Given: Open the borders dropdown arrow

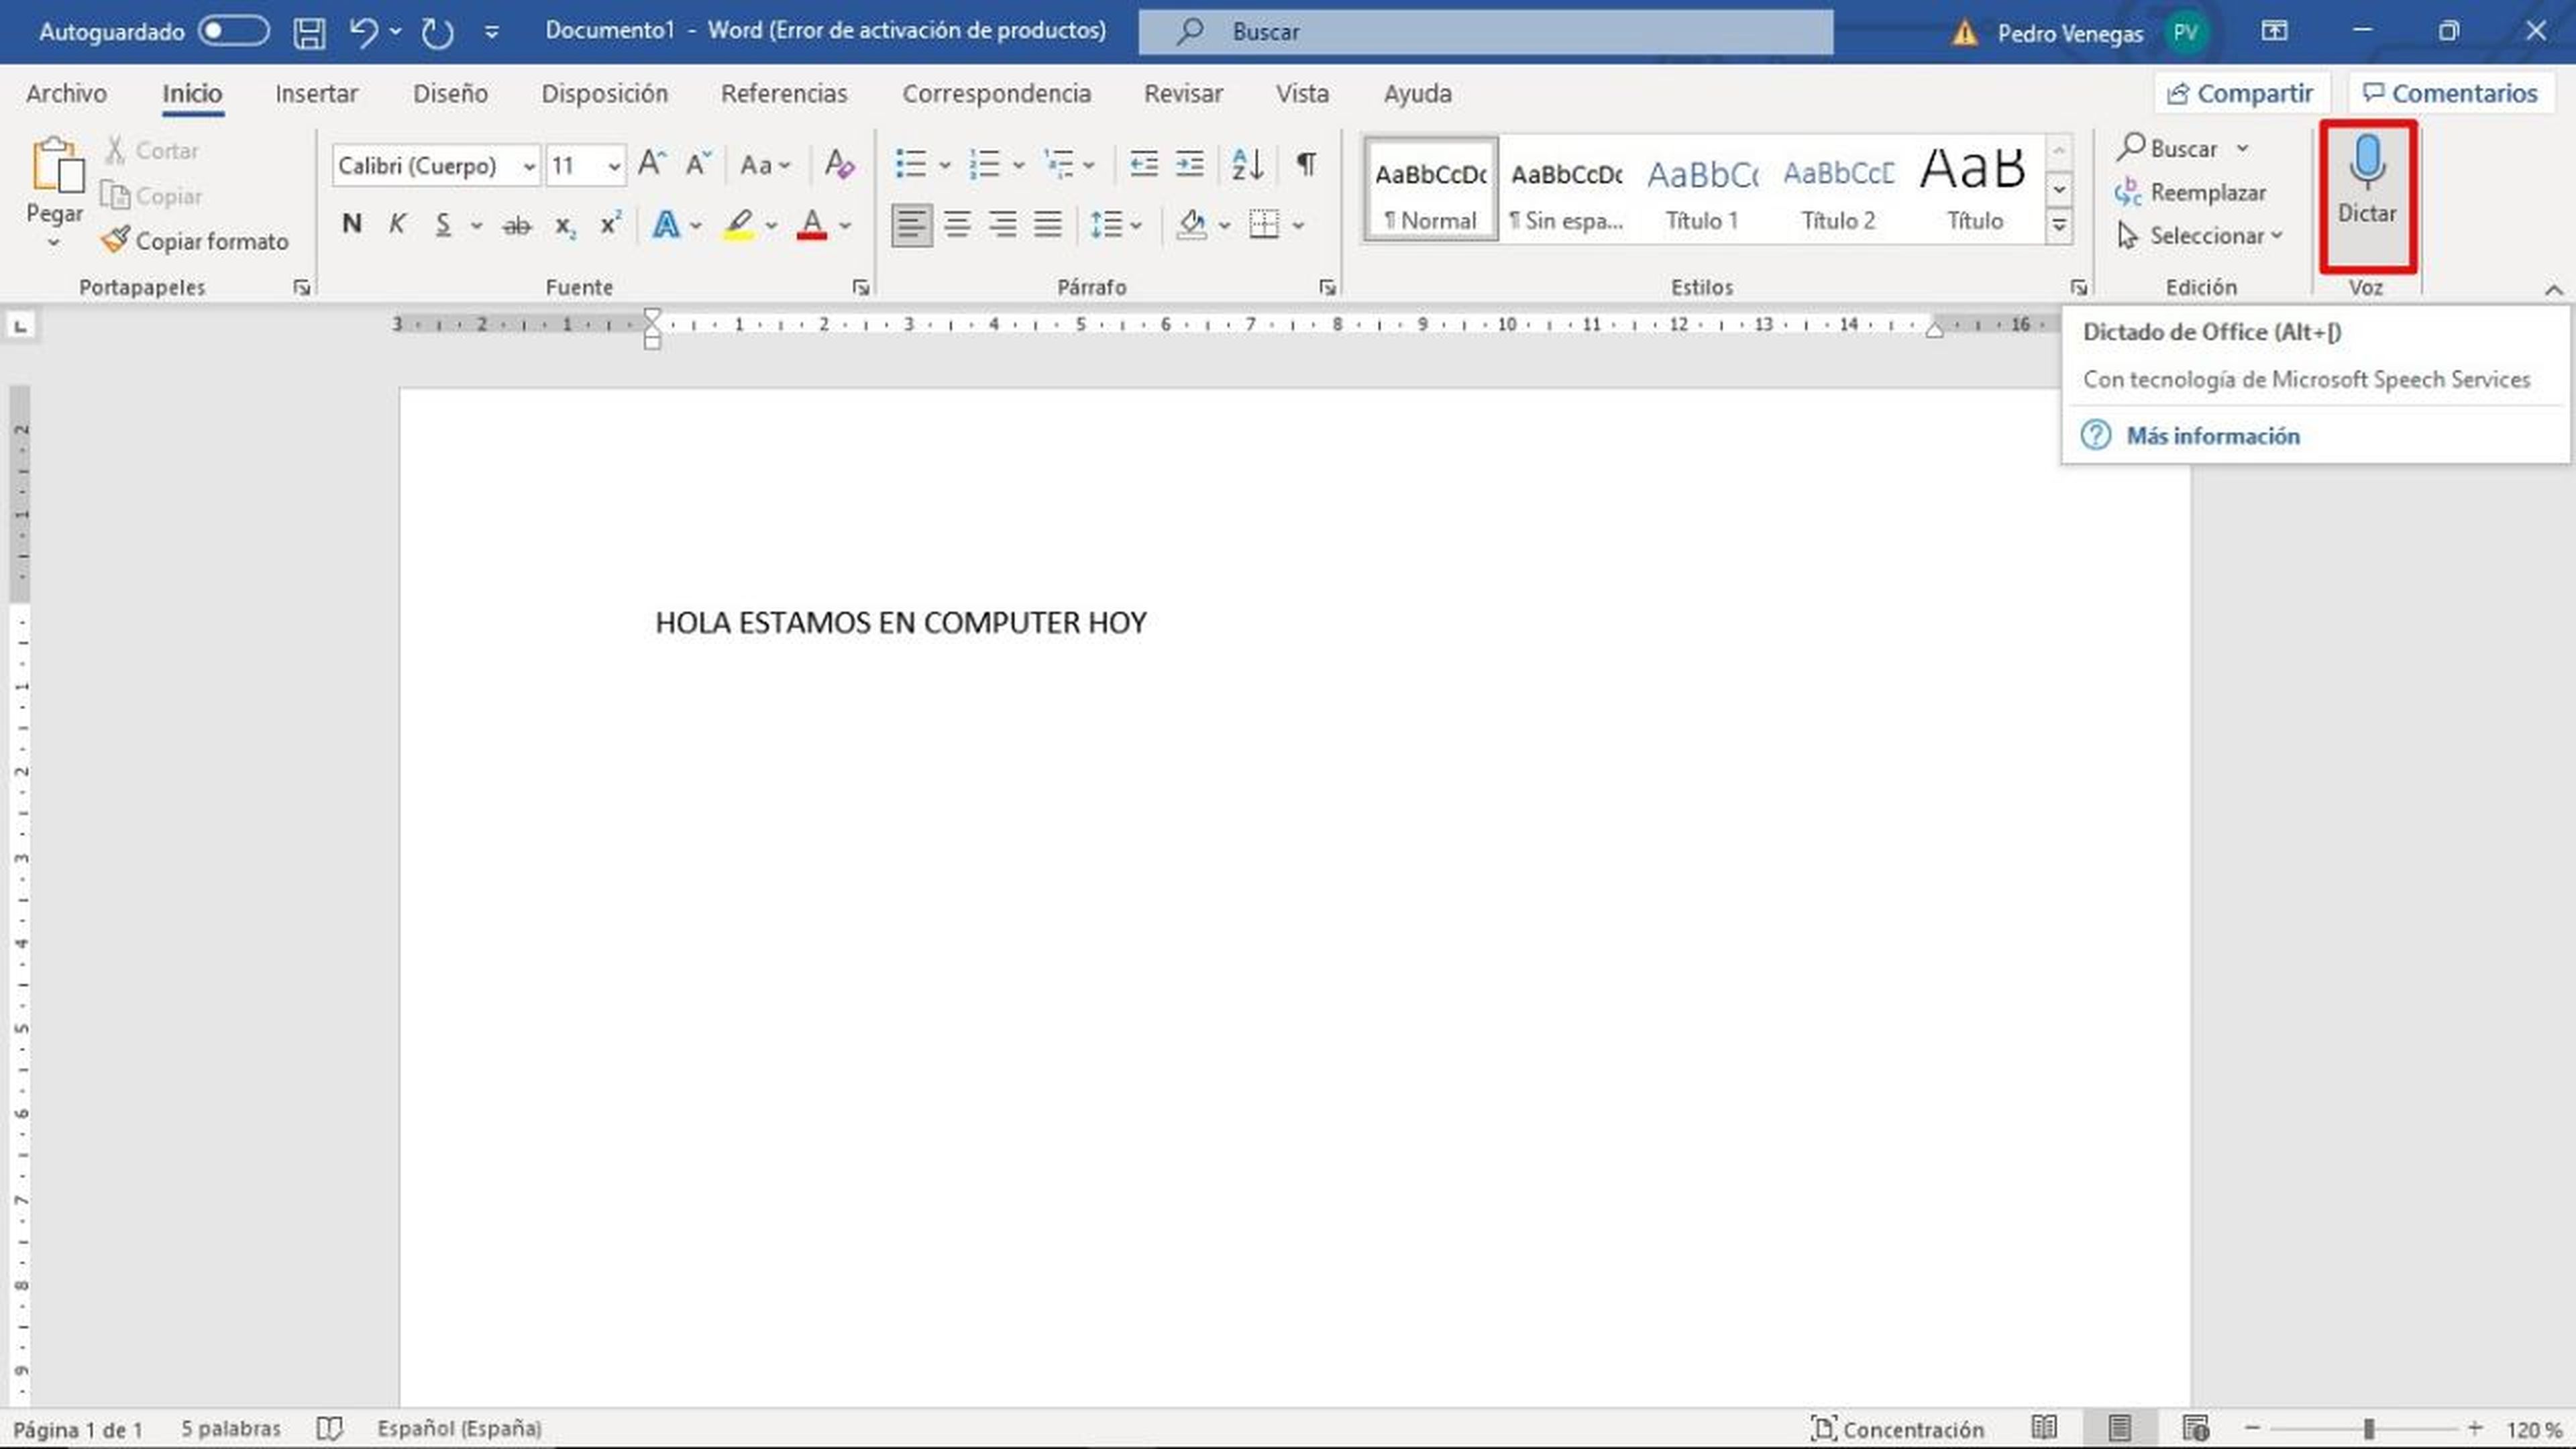Looking at the screenshot, I should [1298, 226].
